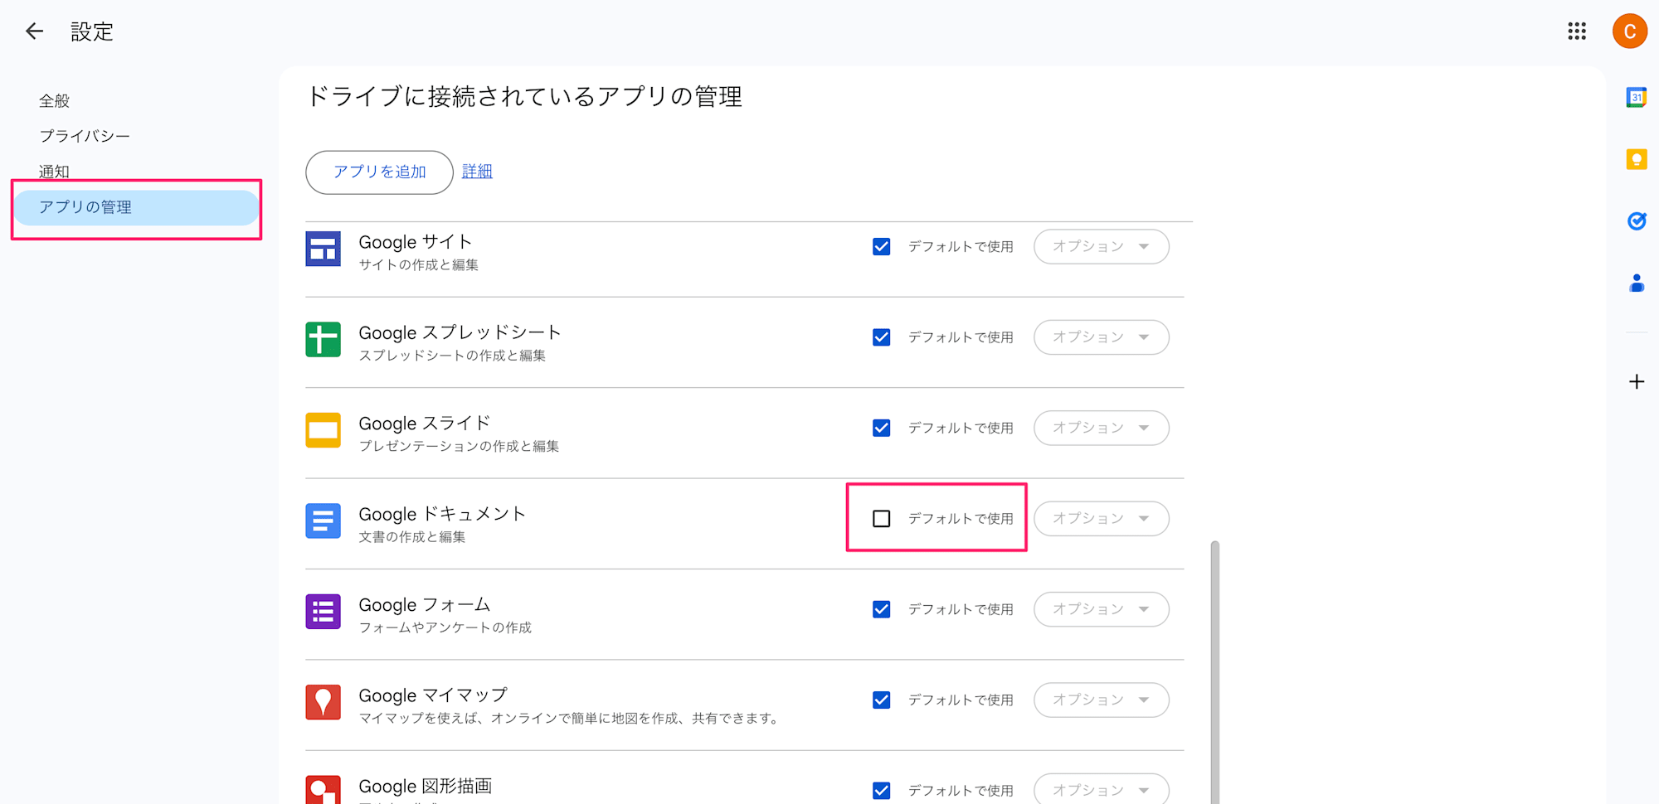Click the アプリを追加 button
This screenshot has width=1659, height=804.
tap(378, 172)
